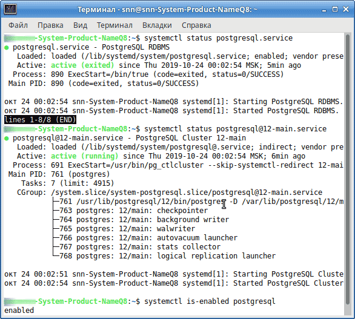Click the 'Started PostgreSQL RDBMS.' log line
This screenshot has height=319, width=355.
point(171,111)
